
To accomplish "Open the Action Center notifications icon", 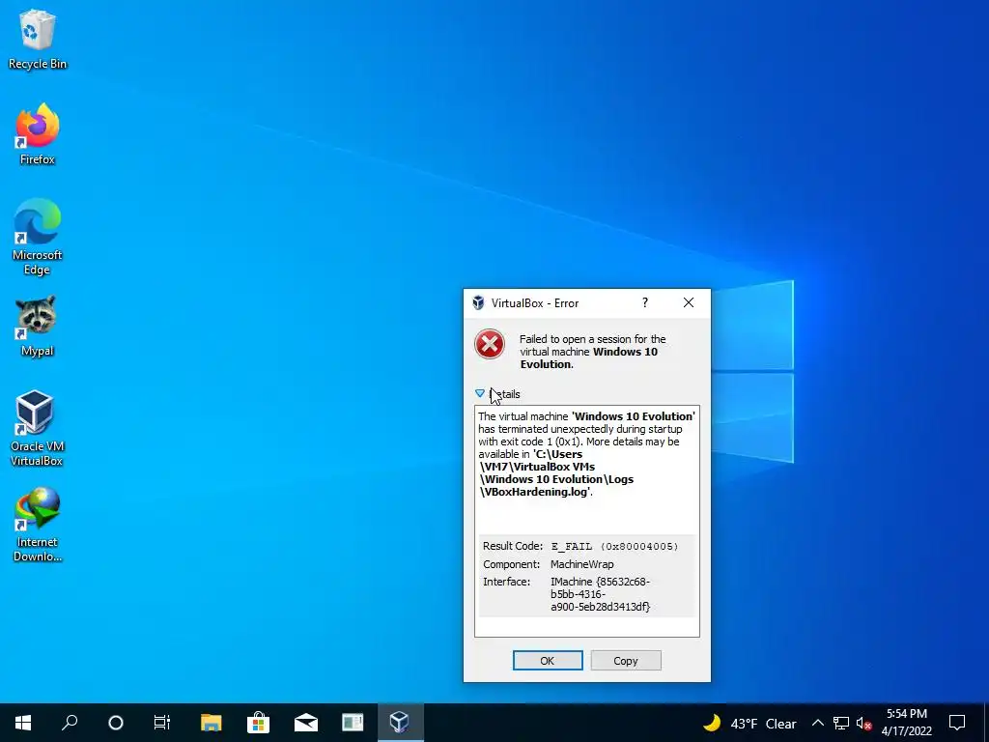I will pyautogui.click(x=957, y=723).
